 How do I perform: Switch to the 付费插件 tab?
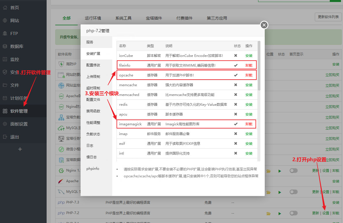tap(184, 18)
